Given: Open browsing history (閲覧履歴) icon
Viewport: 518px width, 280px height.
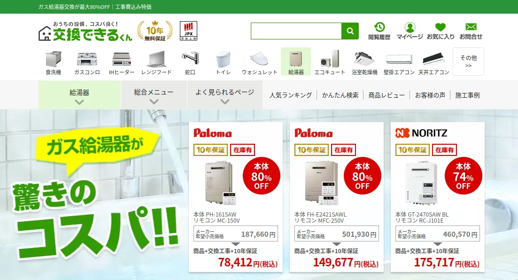Looking at the screenshot, I should [379, 31].
